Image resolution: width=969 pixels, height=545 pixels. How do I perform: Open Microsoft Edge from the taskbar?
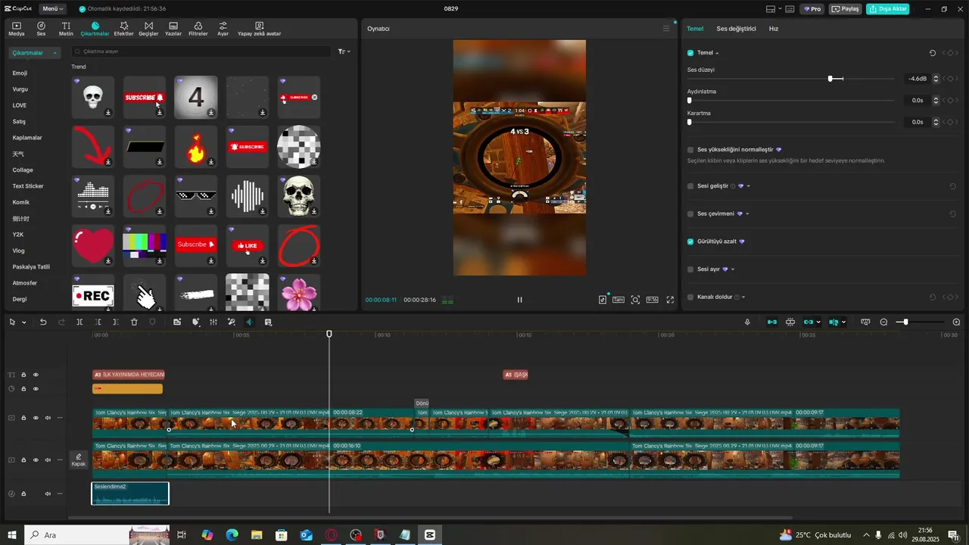pos(232,534)
